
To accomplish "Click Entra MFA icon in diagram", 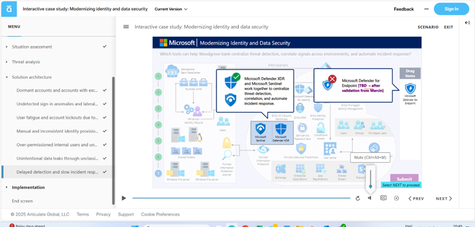I will (300, 109).
